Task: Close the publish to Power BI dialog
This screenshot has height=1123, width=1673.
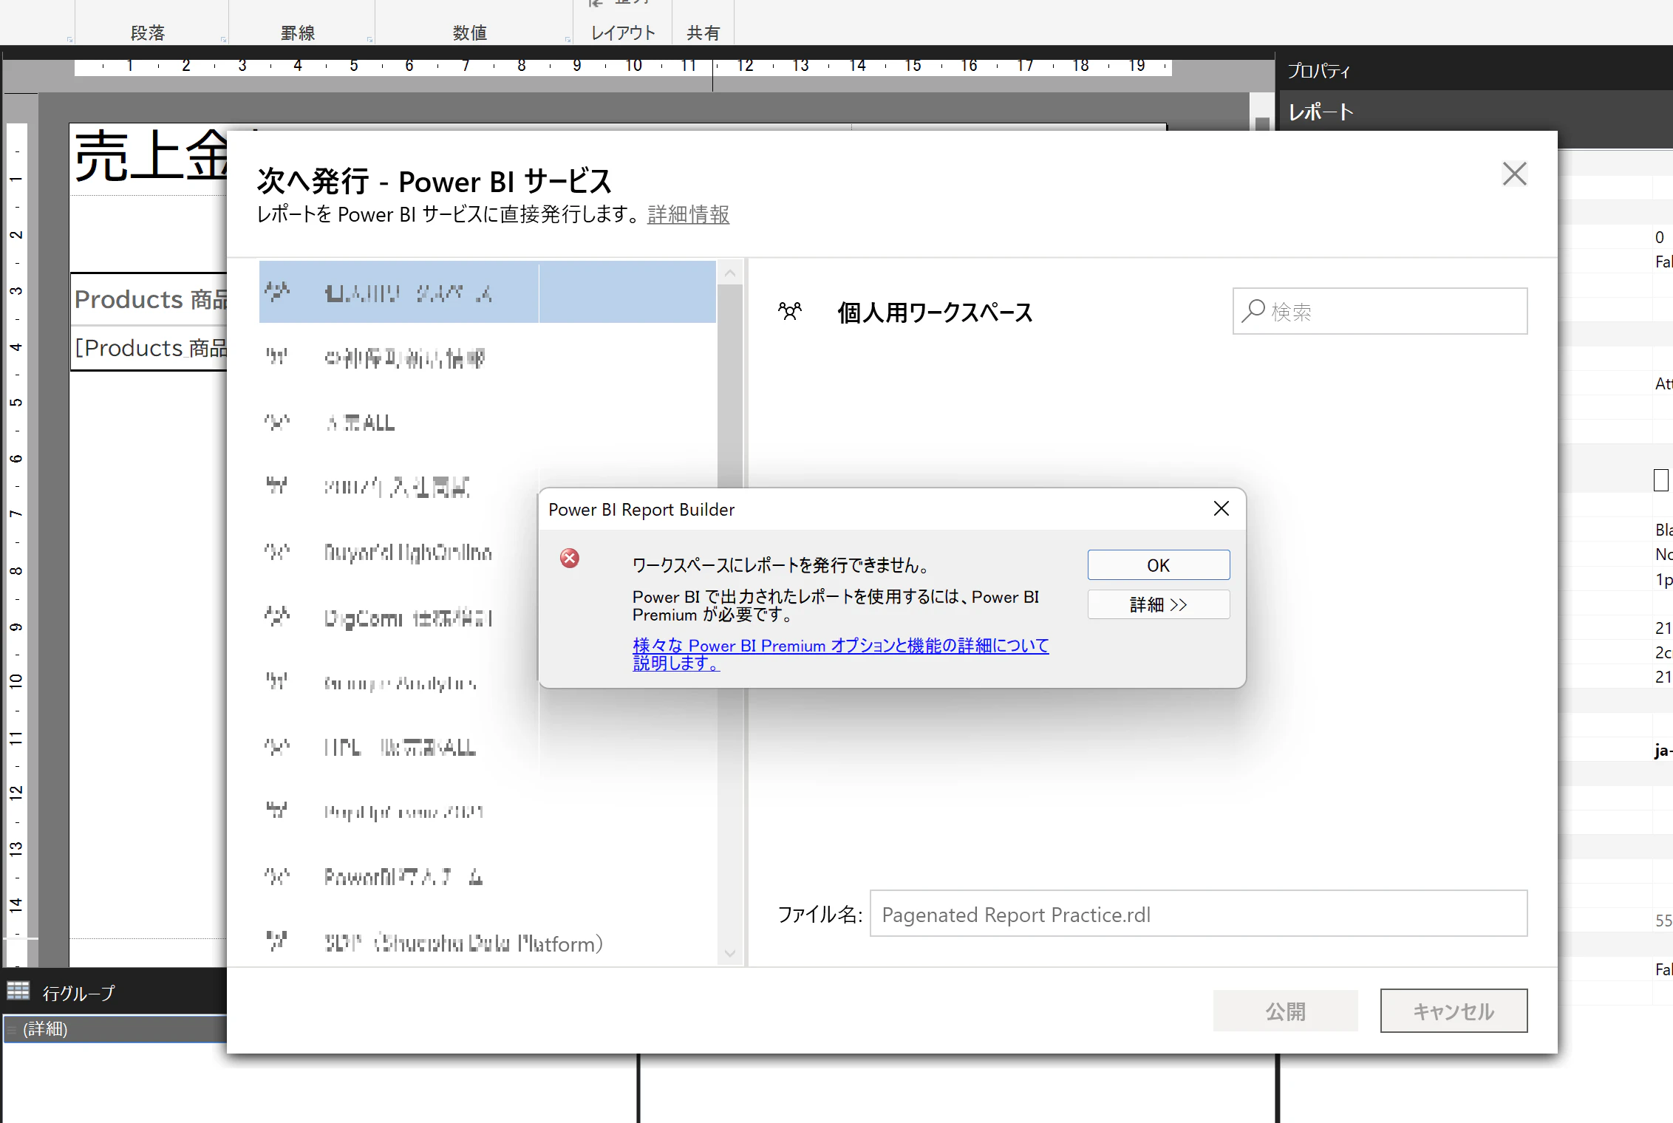Action: [x=1514, y=174]
